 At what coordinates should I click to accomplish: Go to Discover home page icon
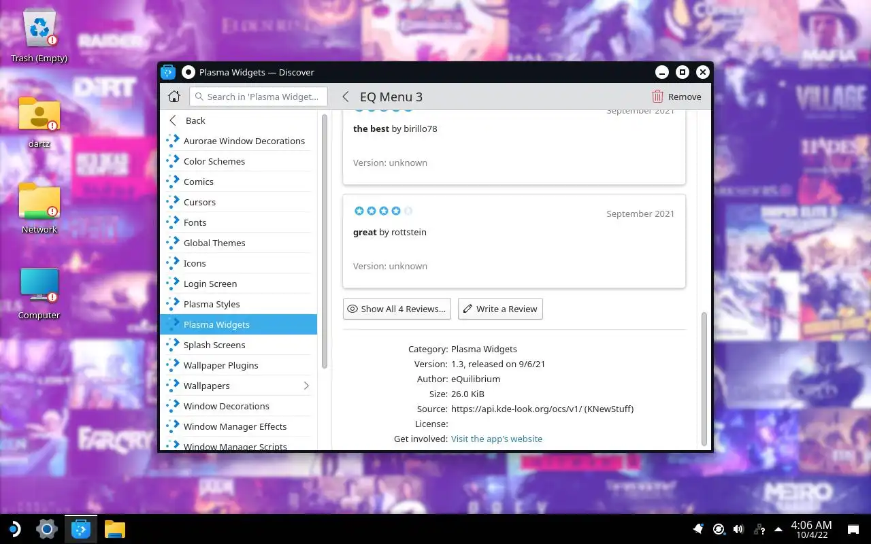click(174, 97)
